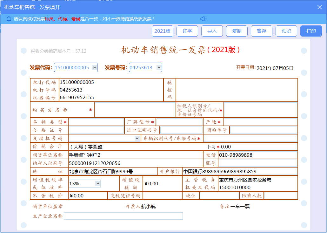Close the invoice dialog window
Viewport: 327px width, 233px height.
(319, 7)
